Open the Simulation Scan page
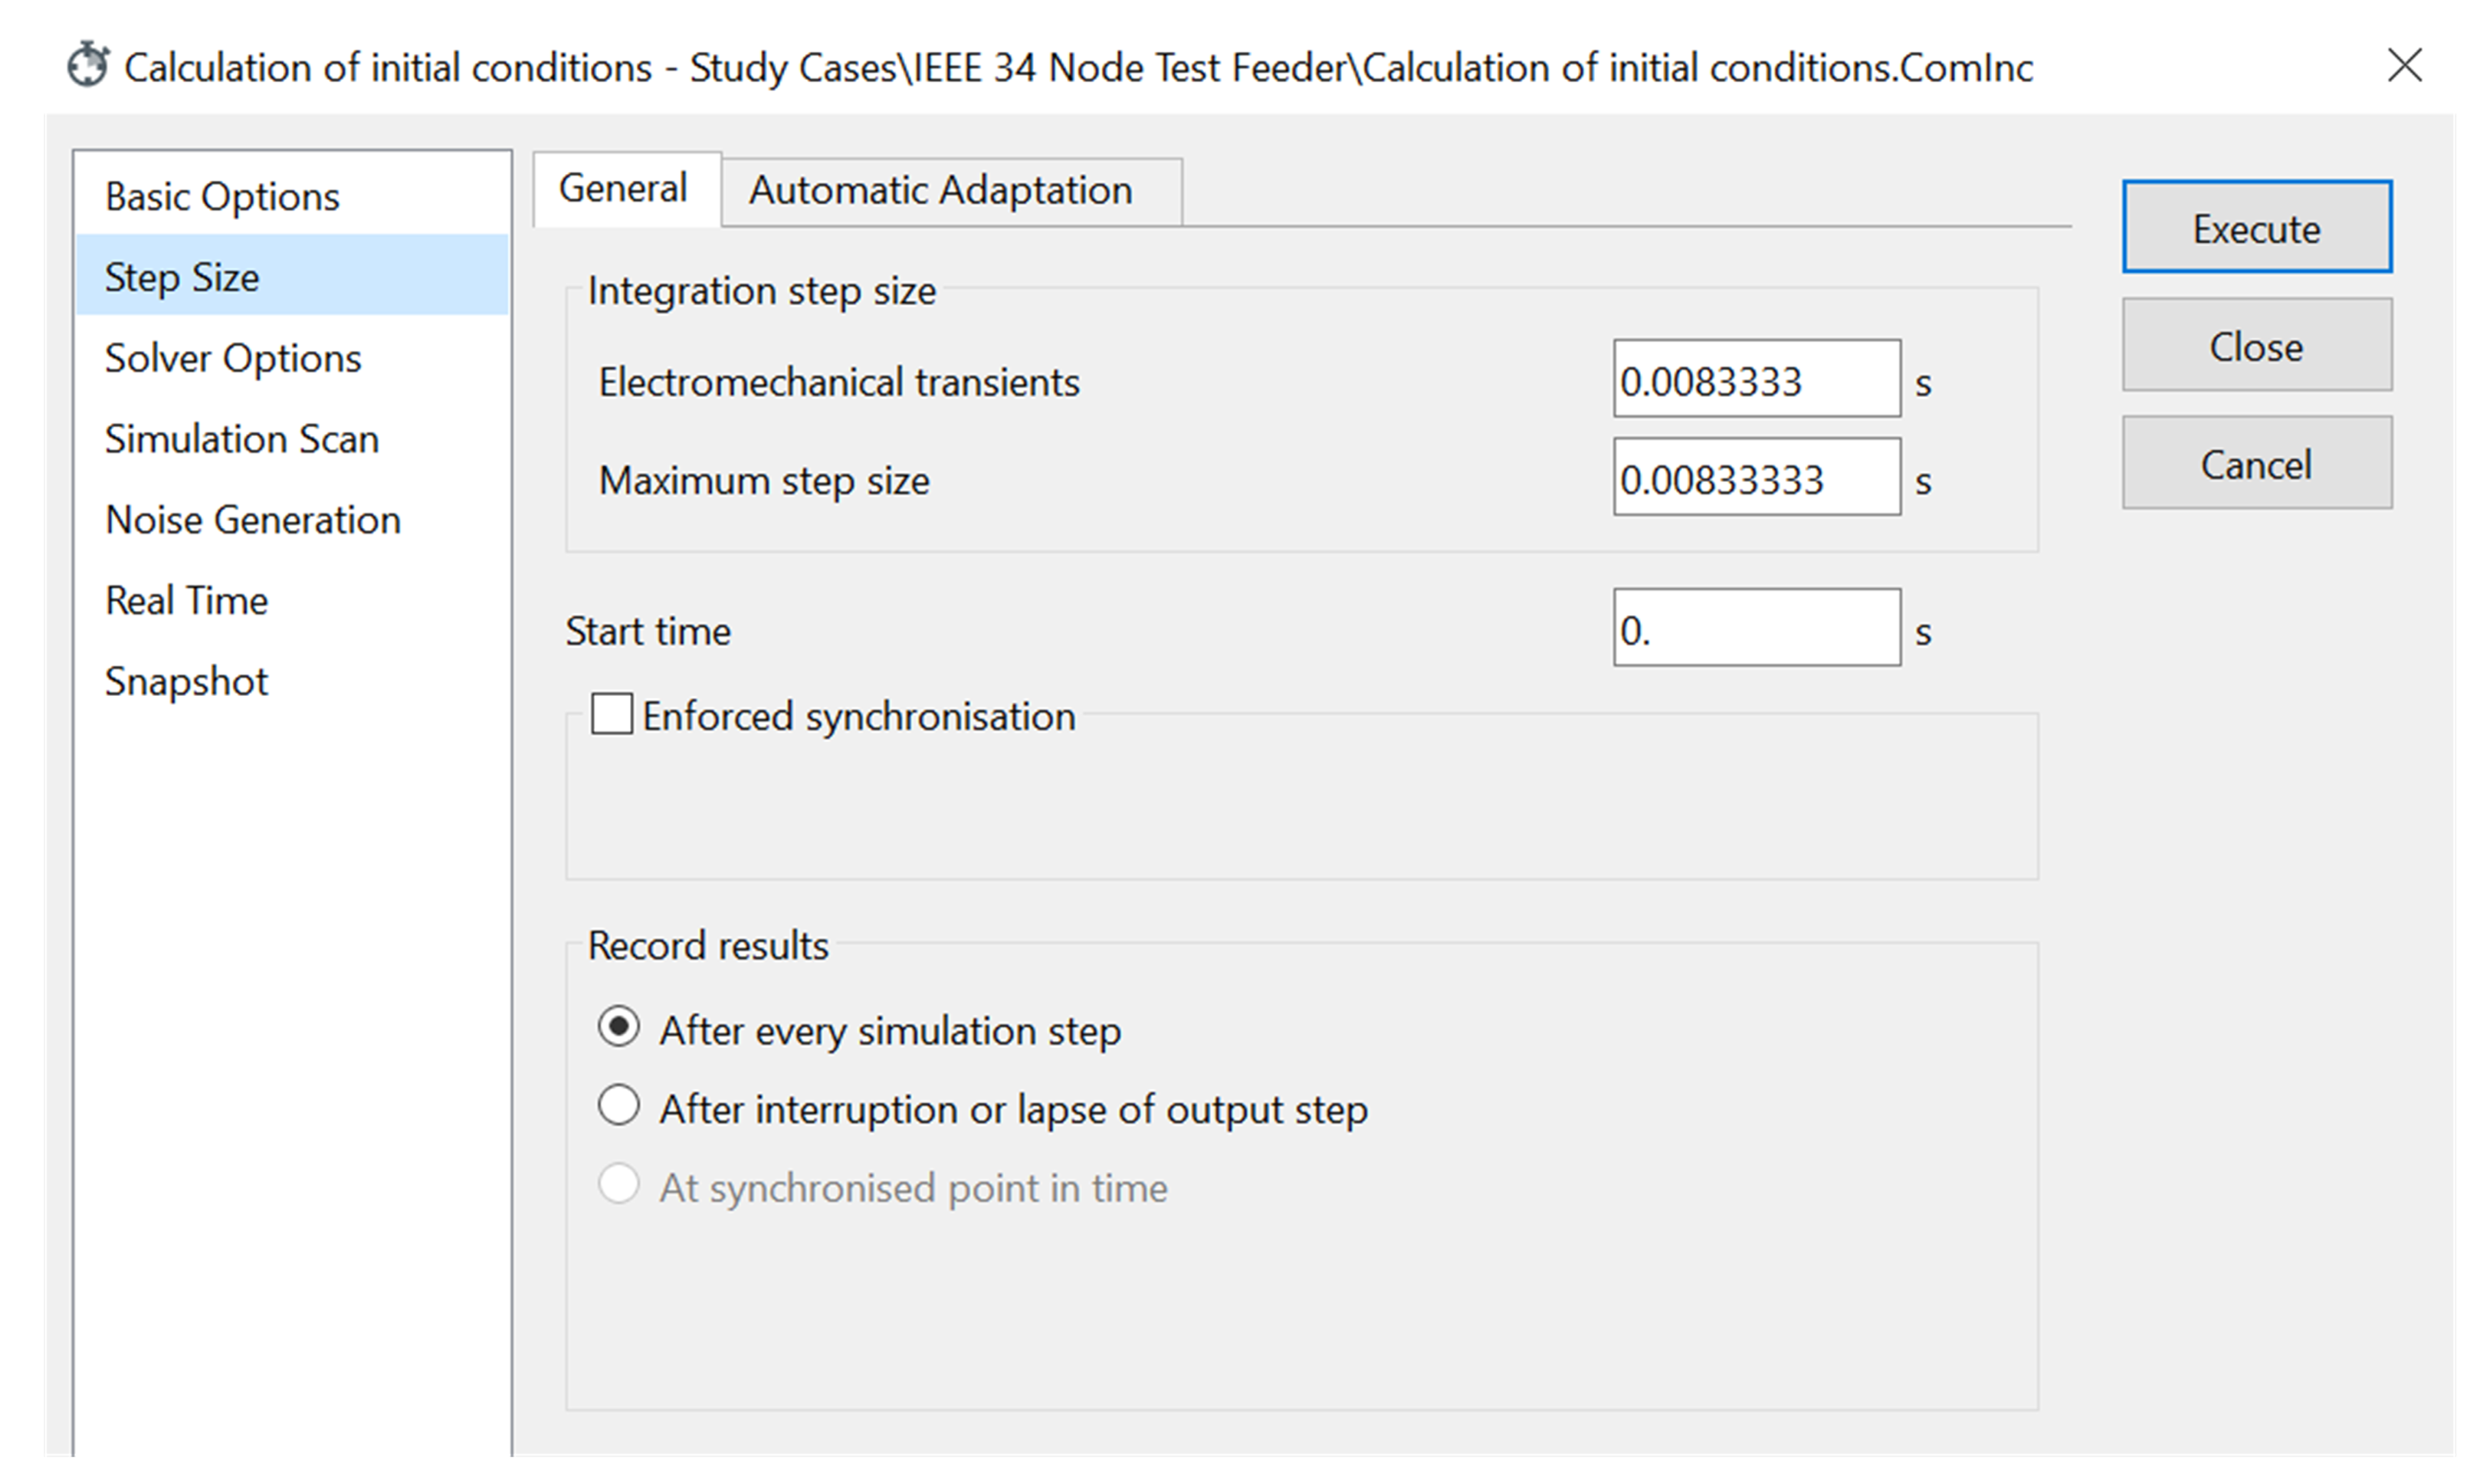Image resolution: width=2480 pixels, height=1484 pixels. [x=242, y=439]
